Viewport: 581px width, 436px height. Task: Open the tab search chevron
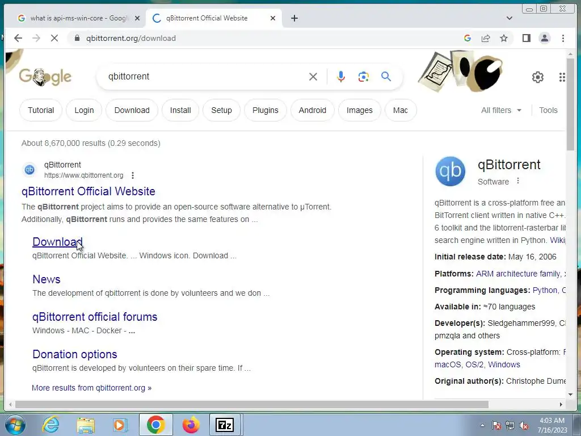click(x=510, y=18)
